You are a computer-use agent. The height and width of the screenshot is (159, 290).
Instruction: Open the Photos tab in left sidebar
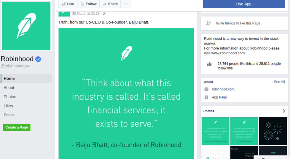10,97
